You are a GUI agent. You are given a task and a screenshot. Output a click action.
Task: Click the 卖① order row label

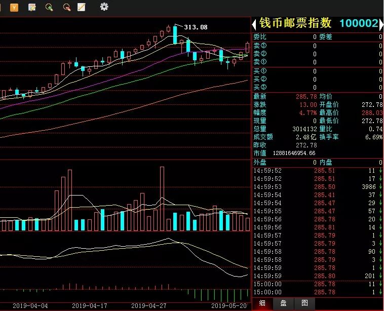coord(260,62)
